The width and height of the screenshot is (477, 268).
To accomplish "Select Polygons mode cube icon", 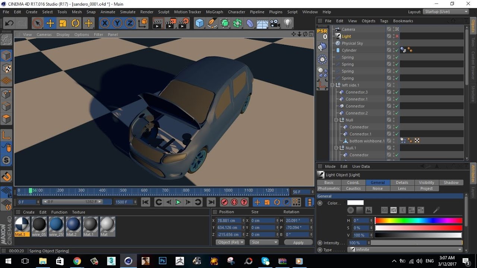I will [6, 119].
